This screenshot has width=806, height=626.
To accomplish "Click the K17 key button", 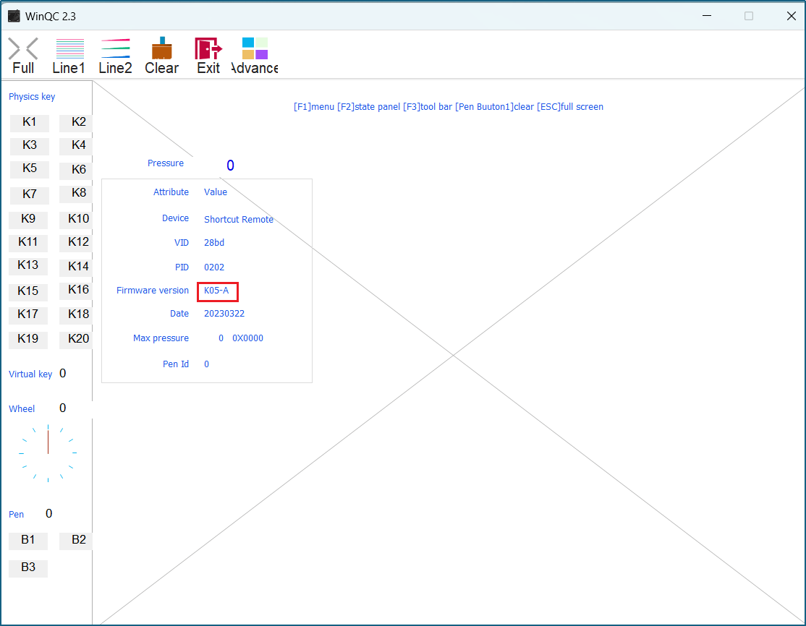I will 28,314.
